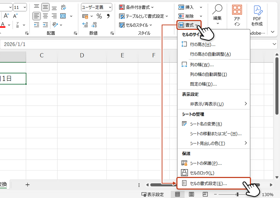
Task: Open number format ユーザー定義 combo box
Action: click(x=97, y=7)
